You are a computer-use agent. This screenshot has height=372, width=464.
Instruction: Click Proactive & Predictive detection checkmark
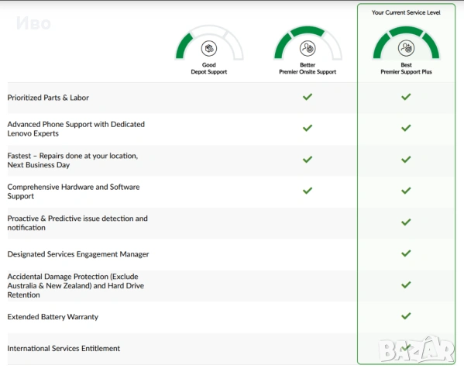406,222
